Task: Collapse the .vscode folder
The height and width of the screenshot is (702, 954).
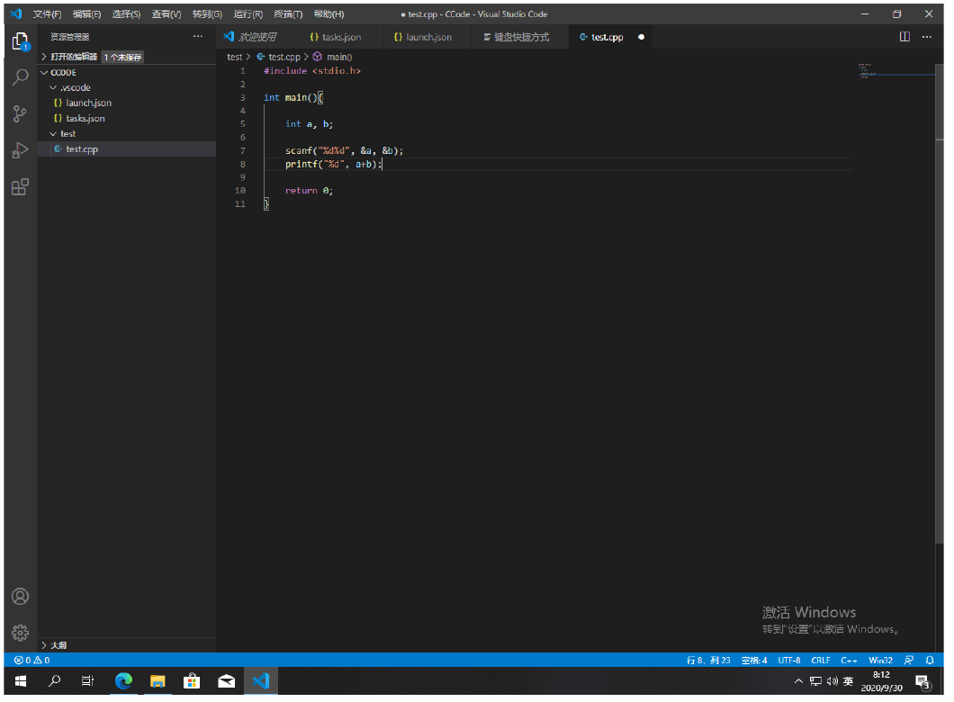Action: 75,87
